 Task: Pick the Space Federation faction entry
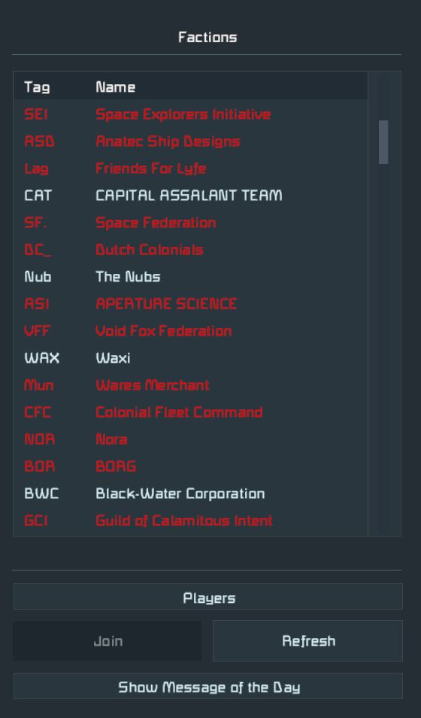[190, 223]
